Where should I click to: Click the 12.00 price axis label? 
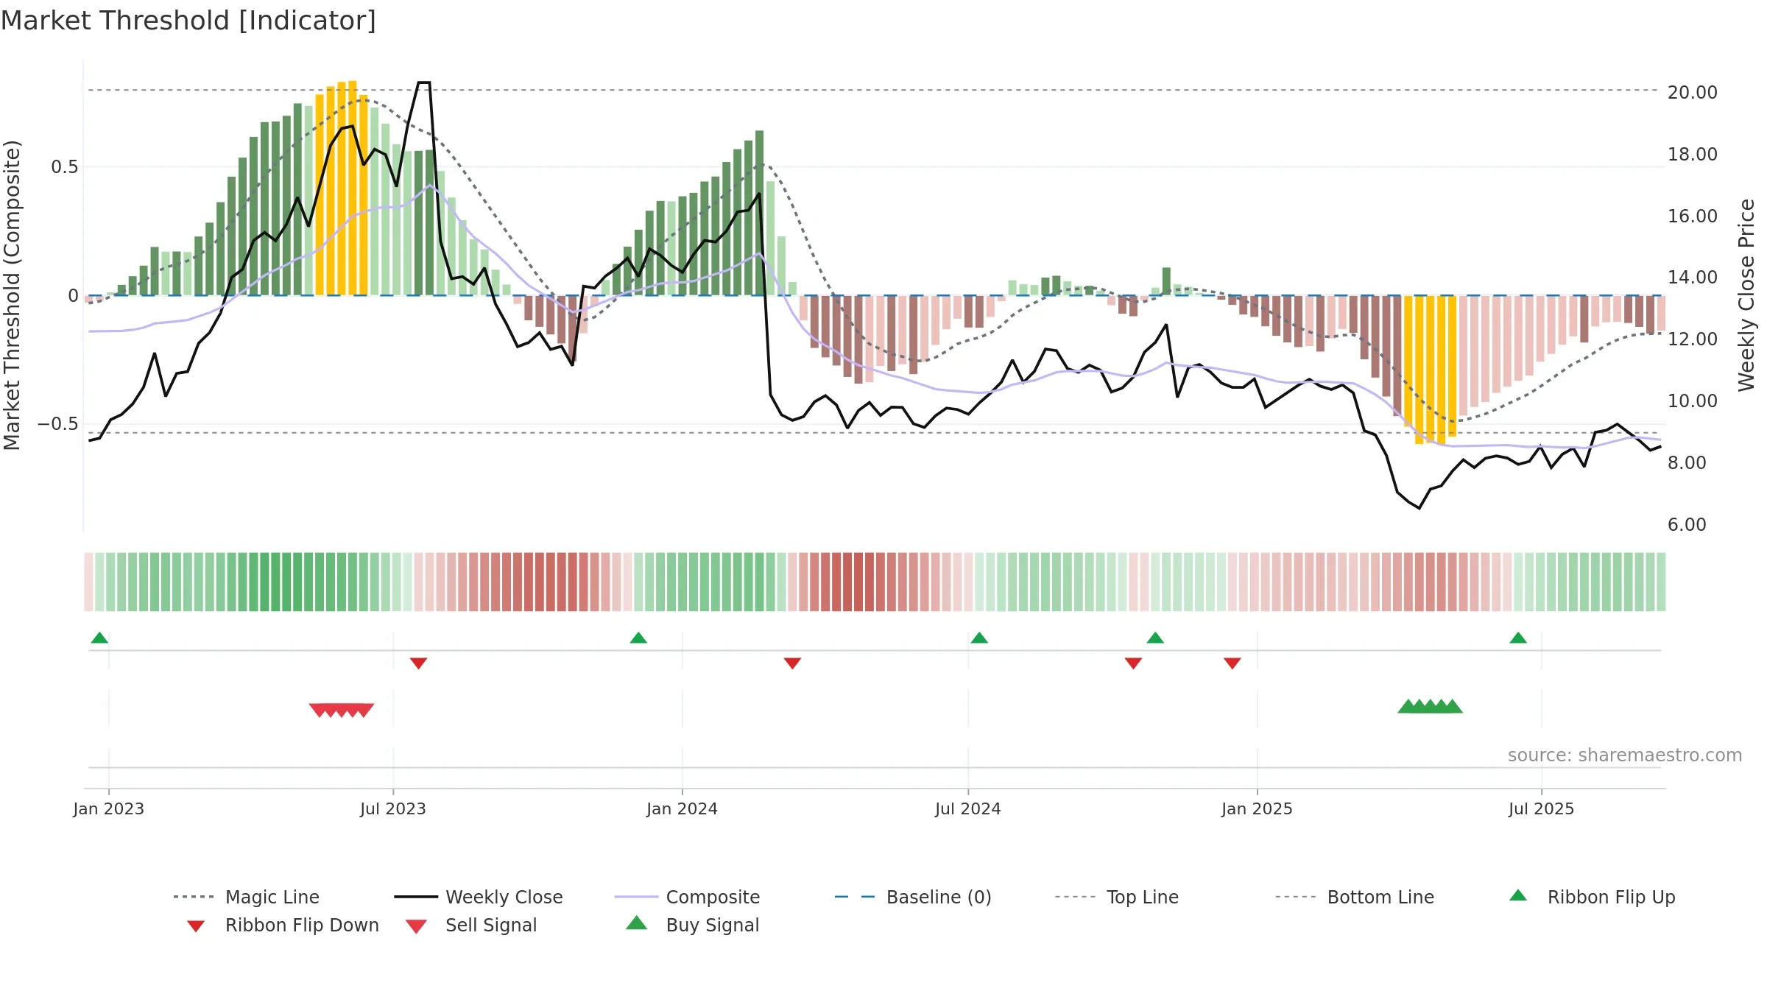click(x=1693, y=339)
